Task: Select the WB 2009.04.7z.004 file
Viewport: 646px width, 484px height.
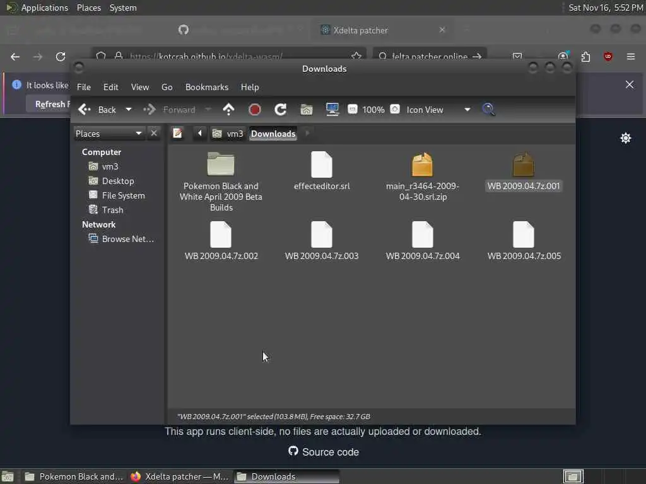Action: (x=423, y=241)
